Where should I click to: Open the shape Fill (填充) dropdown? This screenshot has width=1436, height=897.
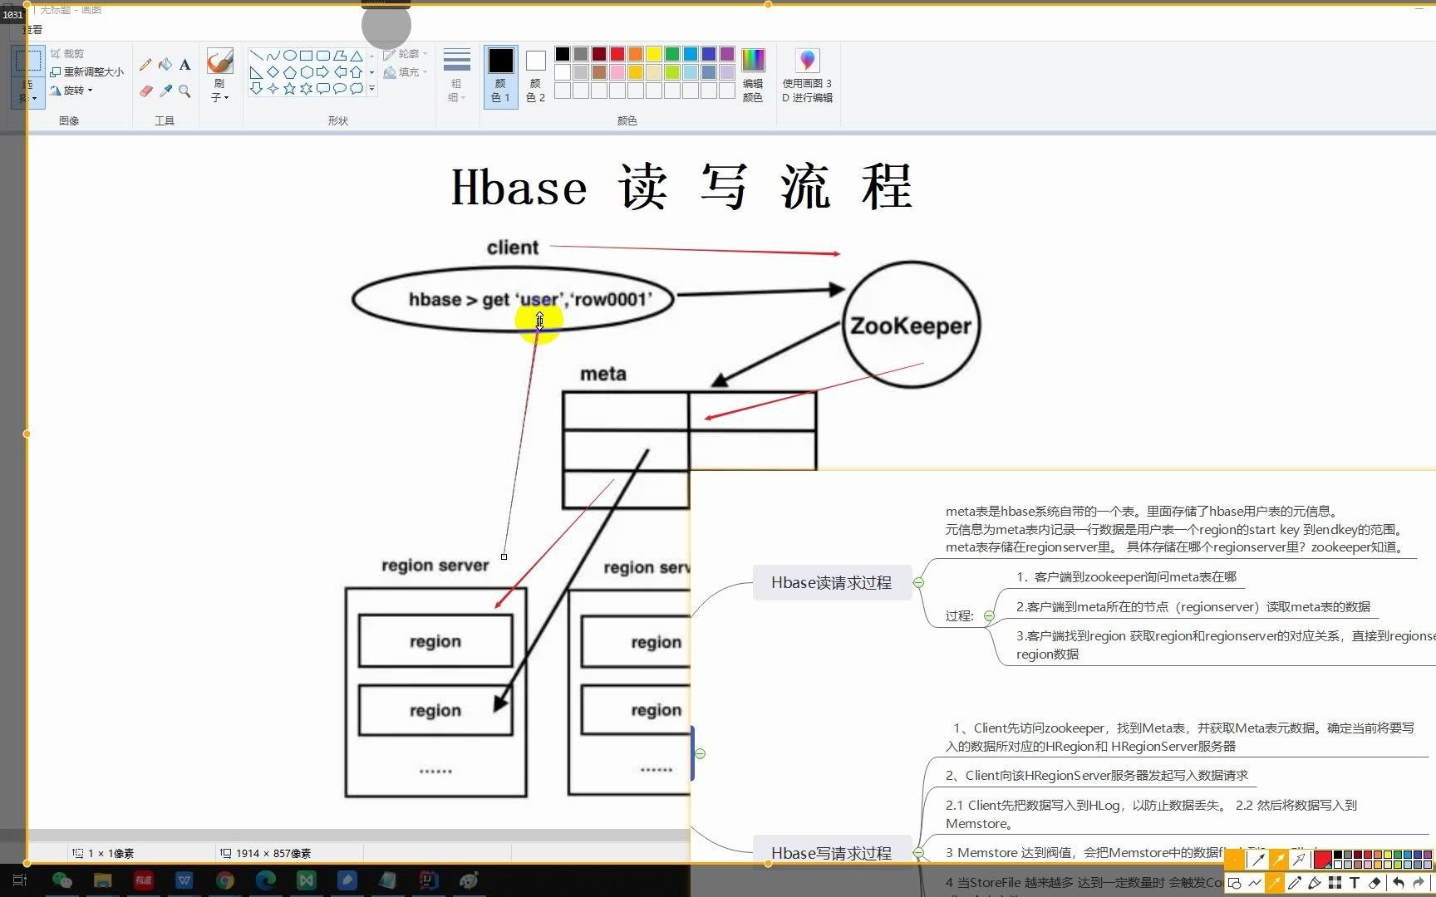coord(406,72)
